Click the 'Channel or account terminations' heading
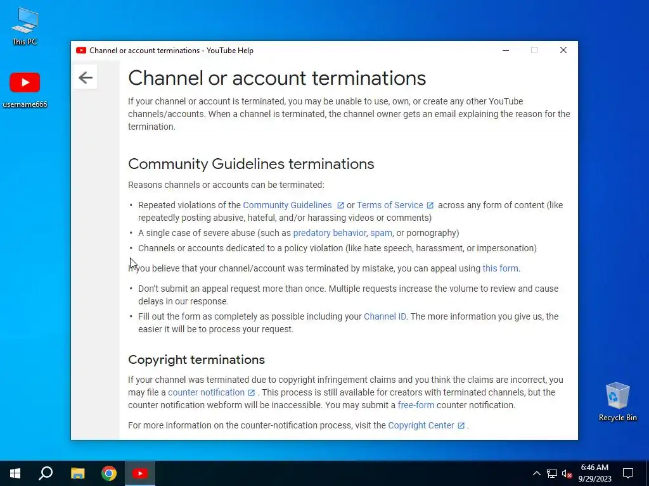 click(277, 78)
